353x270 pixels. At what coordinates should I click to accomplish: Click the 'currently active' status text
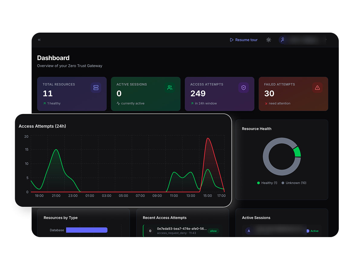tap(133, 103)
